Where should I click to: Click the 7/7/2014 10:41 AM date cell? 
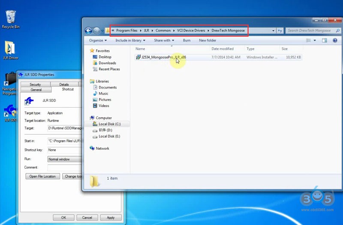pos(226,57)
